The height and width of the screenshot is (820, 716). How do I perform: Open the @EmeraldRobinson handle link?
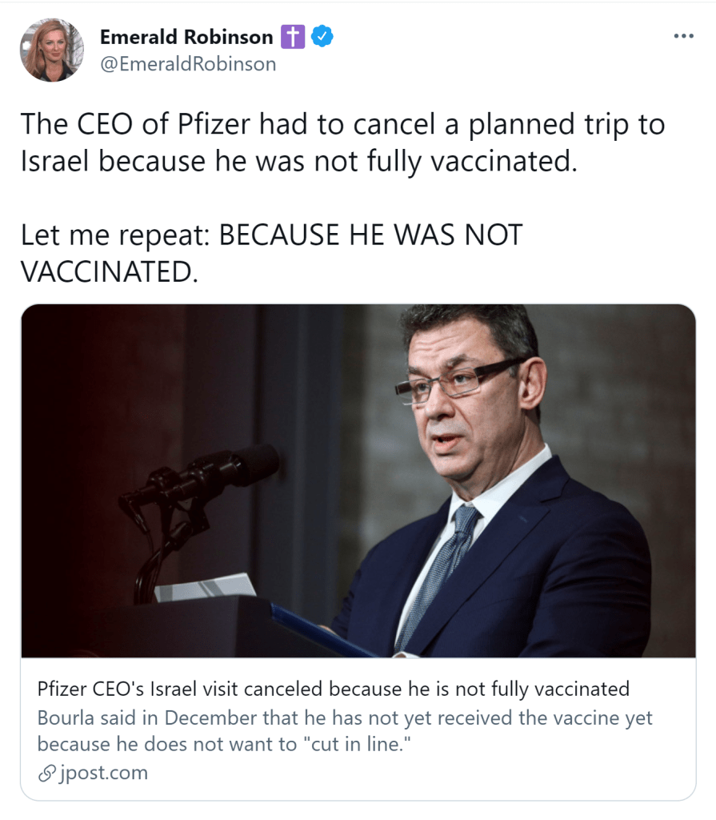coord(188,64)
